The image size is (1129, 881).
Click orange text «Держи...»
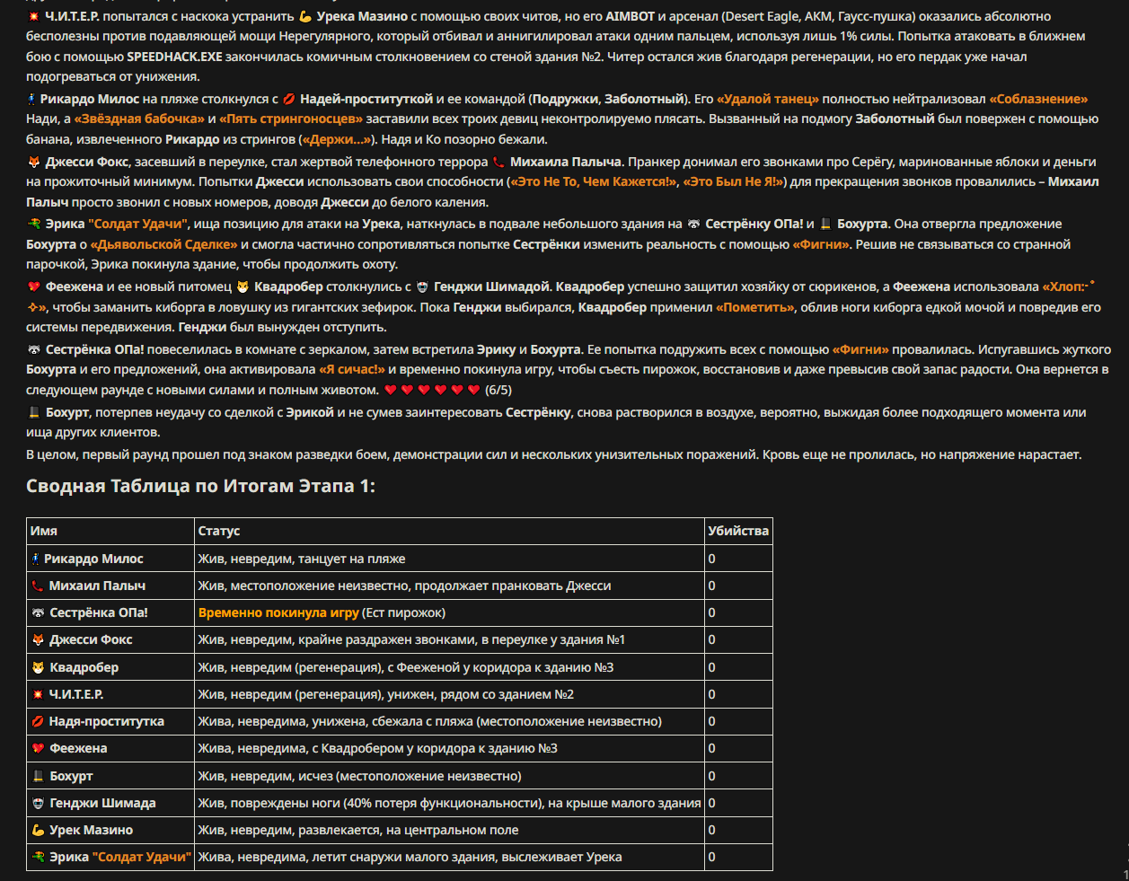coord(338,139)
